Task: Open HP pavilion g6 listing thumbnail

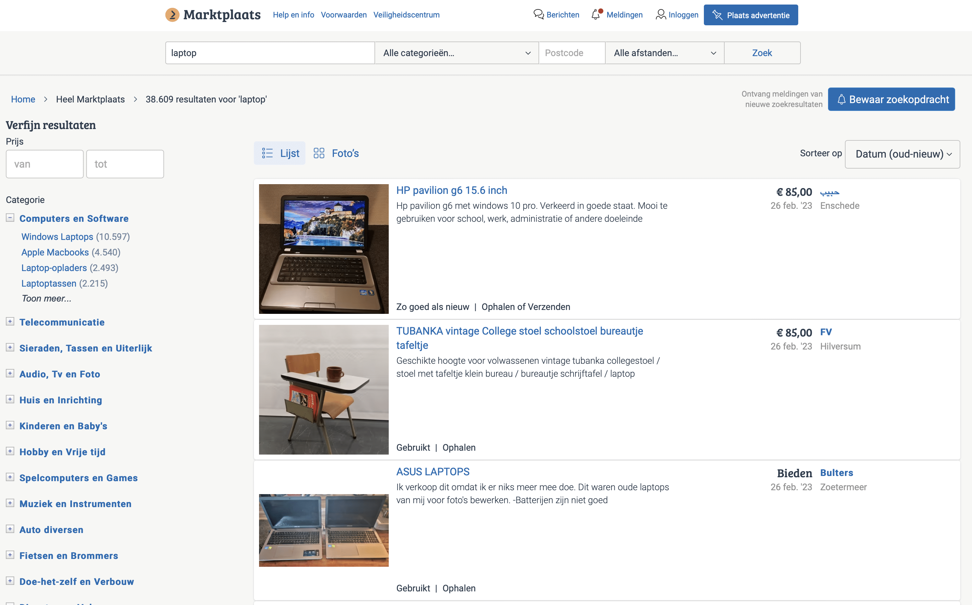Action: point(324,248)
